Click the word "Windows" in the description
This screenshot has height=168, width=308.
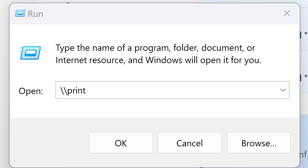click(x=164, y=60)
